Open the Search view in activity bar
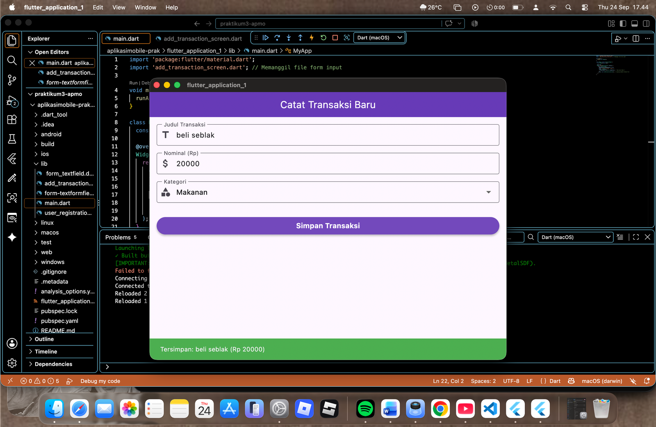This screenshot has width=656, height=427. [12, 60]
